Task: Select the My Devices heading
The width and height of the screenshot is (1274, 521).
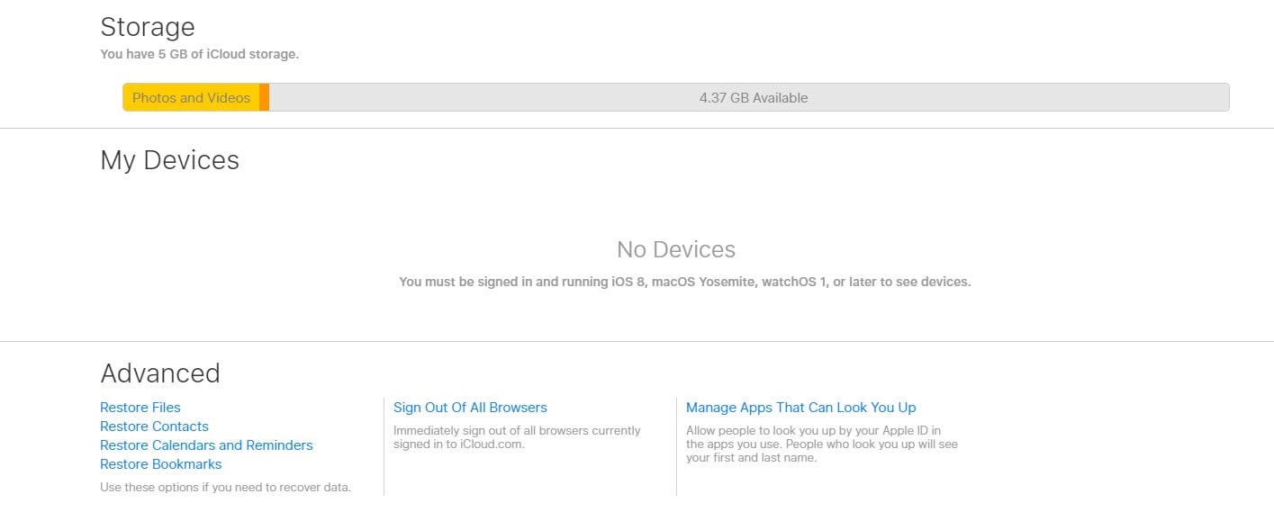Action: tap(170, 160)
